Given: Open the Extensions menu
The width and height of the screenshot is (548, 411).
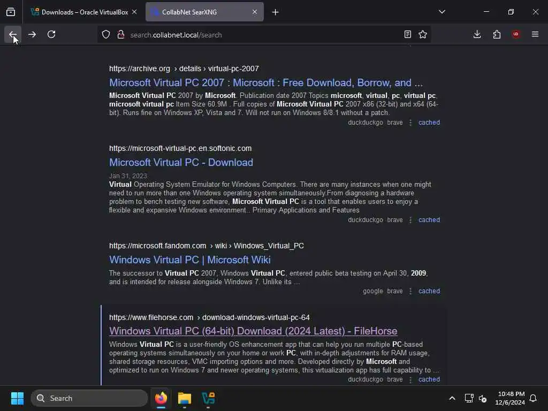Looking at the screenshot, I should [x=497, y=34].
